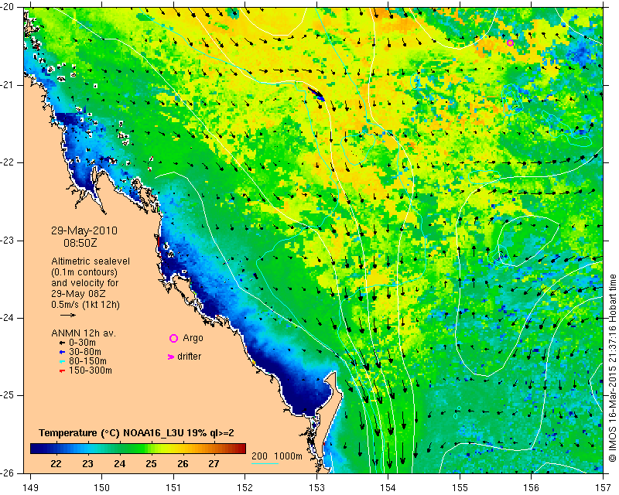The image size is (619, 495).
Task: Click the dark blue cold patch near 153E 21.1S
Action: click(316, 94)
